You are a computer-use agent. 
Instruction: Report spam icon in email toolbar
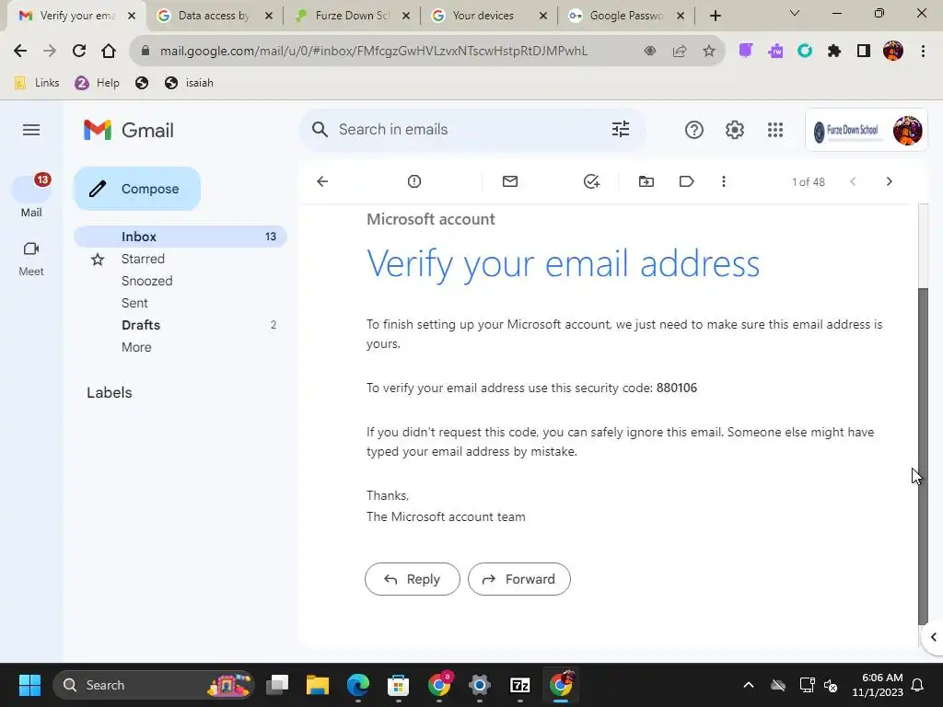[414, 181]
